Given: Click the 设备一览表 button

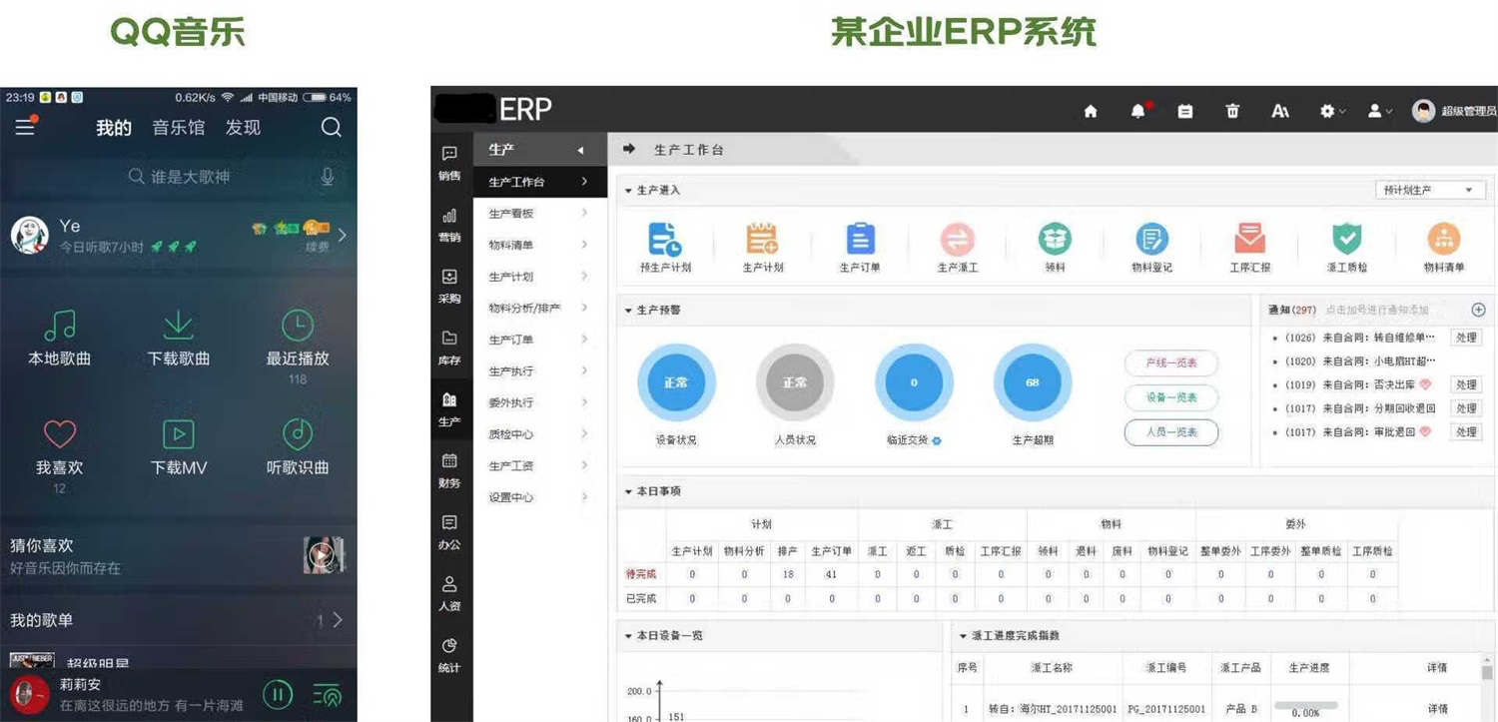Looking at the screenshot, I should coord(1171,397).
